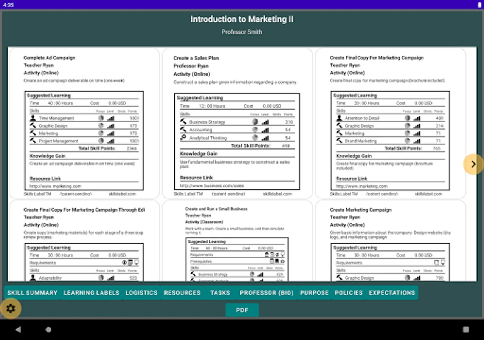This screenshot has width=484, height=340.
Task: Click the Level bars for Attention to Detail
Action: click(x=417, y=118)
